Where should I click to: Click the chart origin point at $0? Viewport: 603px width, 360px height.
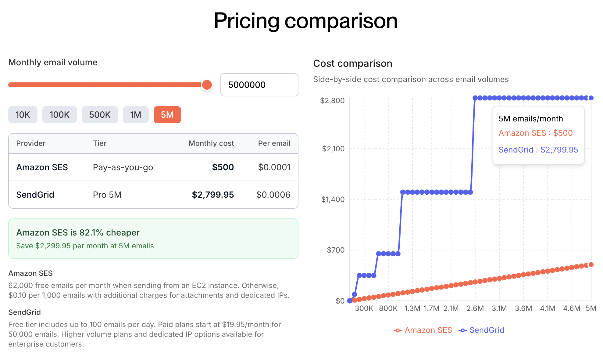[x=350, y=301]
